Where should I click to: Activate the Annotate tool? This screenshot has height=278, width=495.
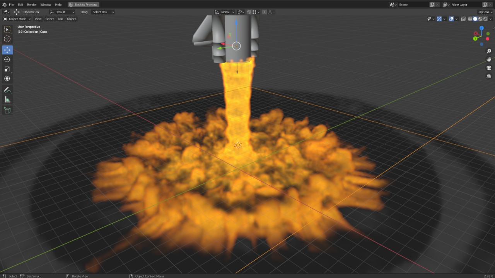point(7,90)
